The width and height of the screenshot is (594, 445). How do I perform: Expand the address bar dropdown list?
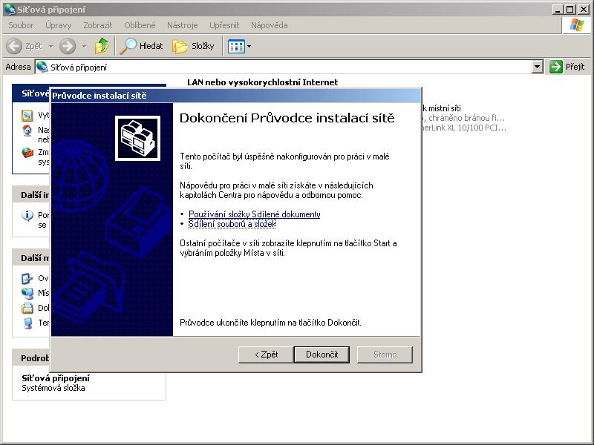538,67
